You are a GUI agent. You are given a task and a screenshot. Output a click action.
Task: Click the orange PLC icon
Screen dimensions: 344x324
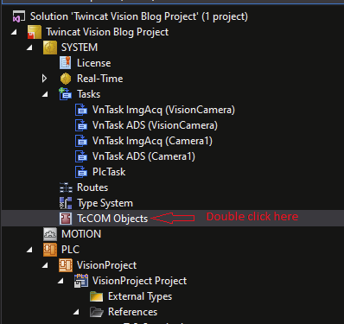50,250
